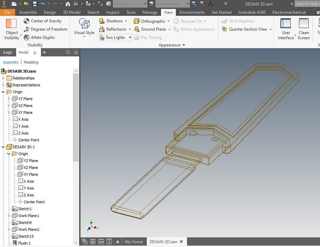This screenshot has width=320, height=247.
Task: Click the Quarter Section View button
Action: (248, 29)
